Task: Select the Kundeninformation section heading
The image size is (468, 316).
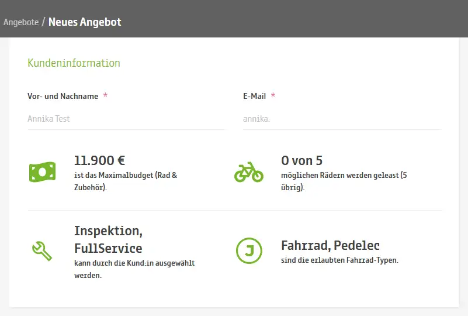Action: point(74,63)
